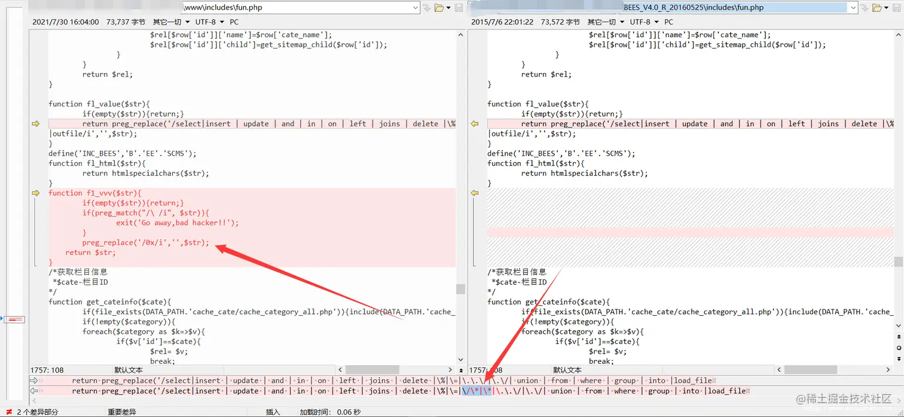Click left /*获取栏目信息 comment line
This screenshot has height=417, width=904.
coord(78,272)
